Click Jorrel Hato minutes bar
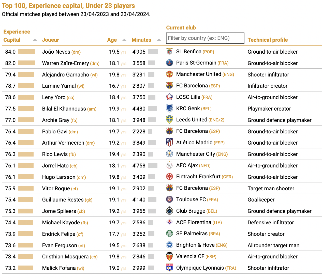The height and width of the screenshot is (279, 322). (x=153, y=165)
